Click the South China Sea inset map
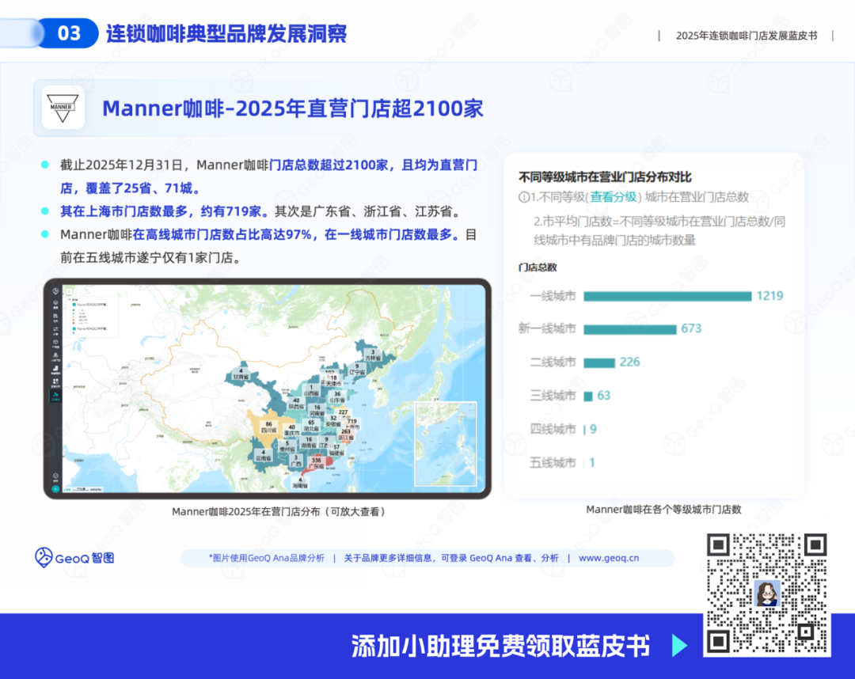Image resolution: width=855 pixels, height=679 pixels. click(446, 443)
